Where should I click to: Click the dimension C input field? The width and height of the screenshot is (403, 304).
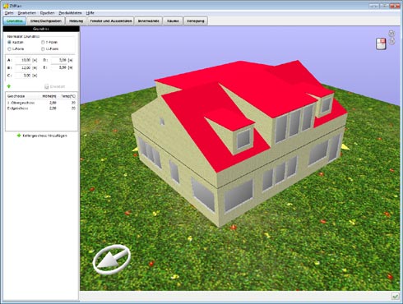[23, 76]
